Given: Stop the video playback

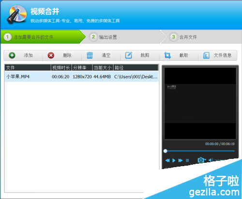Looking at the screenshot, I should (187, 160).
